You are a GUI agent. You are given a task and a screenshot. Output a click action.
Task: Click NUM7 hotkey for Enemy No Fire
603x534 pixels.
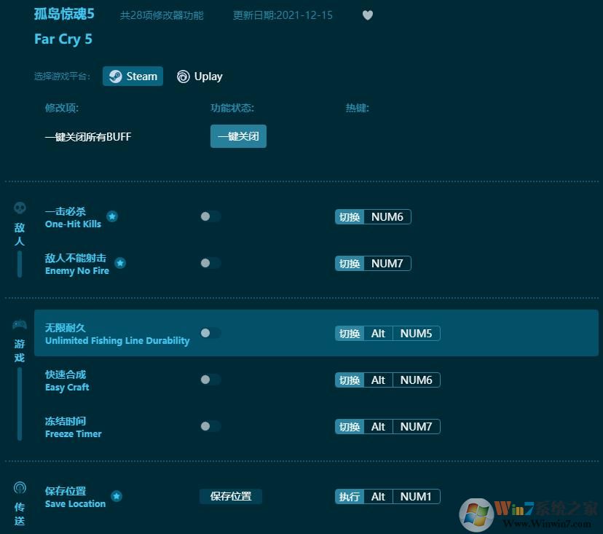coord(387,264)
